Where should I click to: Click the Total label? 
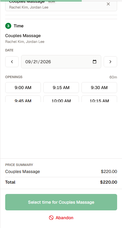(x=10, y=182)
